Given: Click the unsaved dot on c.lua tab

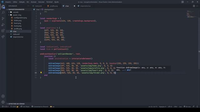Looking at the screenshot, I should coord(74,6).
